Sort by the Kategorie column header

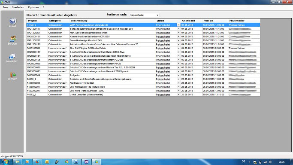point(58,21)
